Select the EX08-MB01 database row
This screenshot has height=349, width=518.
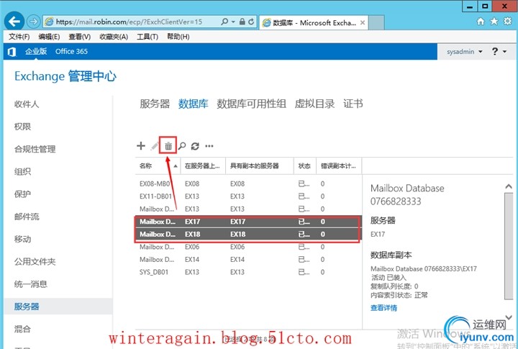tap(248, 183)
